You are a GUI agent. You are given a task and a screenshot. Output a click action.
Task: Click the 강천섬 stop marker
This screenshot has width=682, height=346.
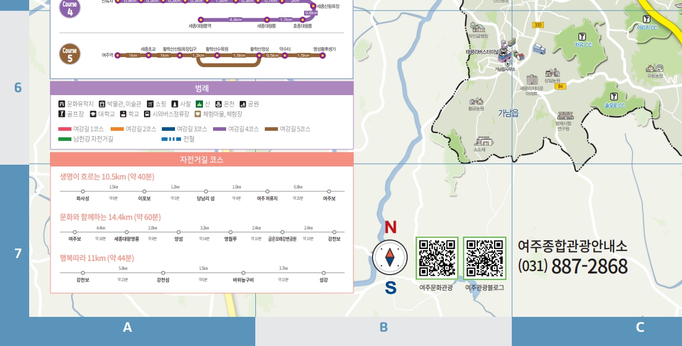pyautogui.click(x=163, y=273)
